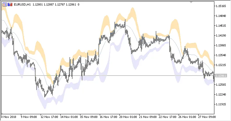Viewport: 231px width, 121px height.
Task: Click the 1.13540 price scale label
Action: tap(221, 55)
